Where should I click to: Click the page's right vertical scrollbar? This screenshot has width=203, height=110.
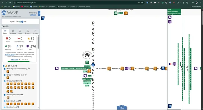pyautogui.click(x=202, y=17)
